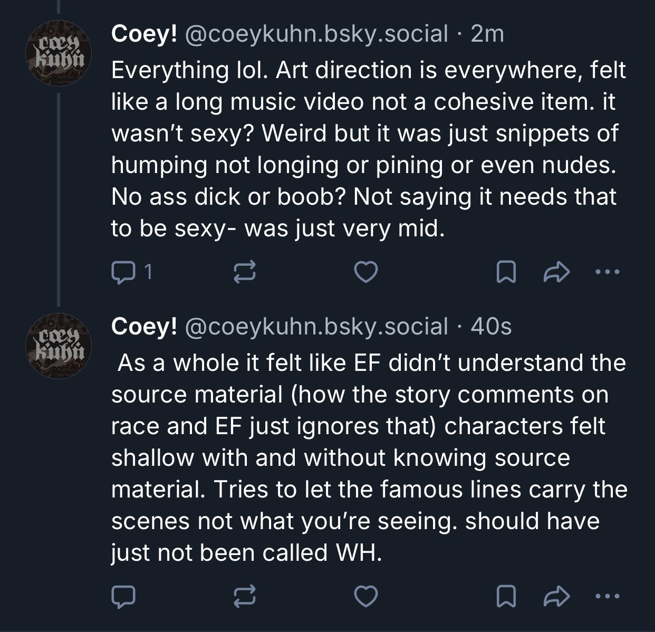Open more options on first post

(x=604, y=272)
